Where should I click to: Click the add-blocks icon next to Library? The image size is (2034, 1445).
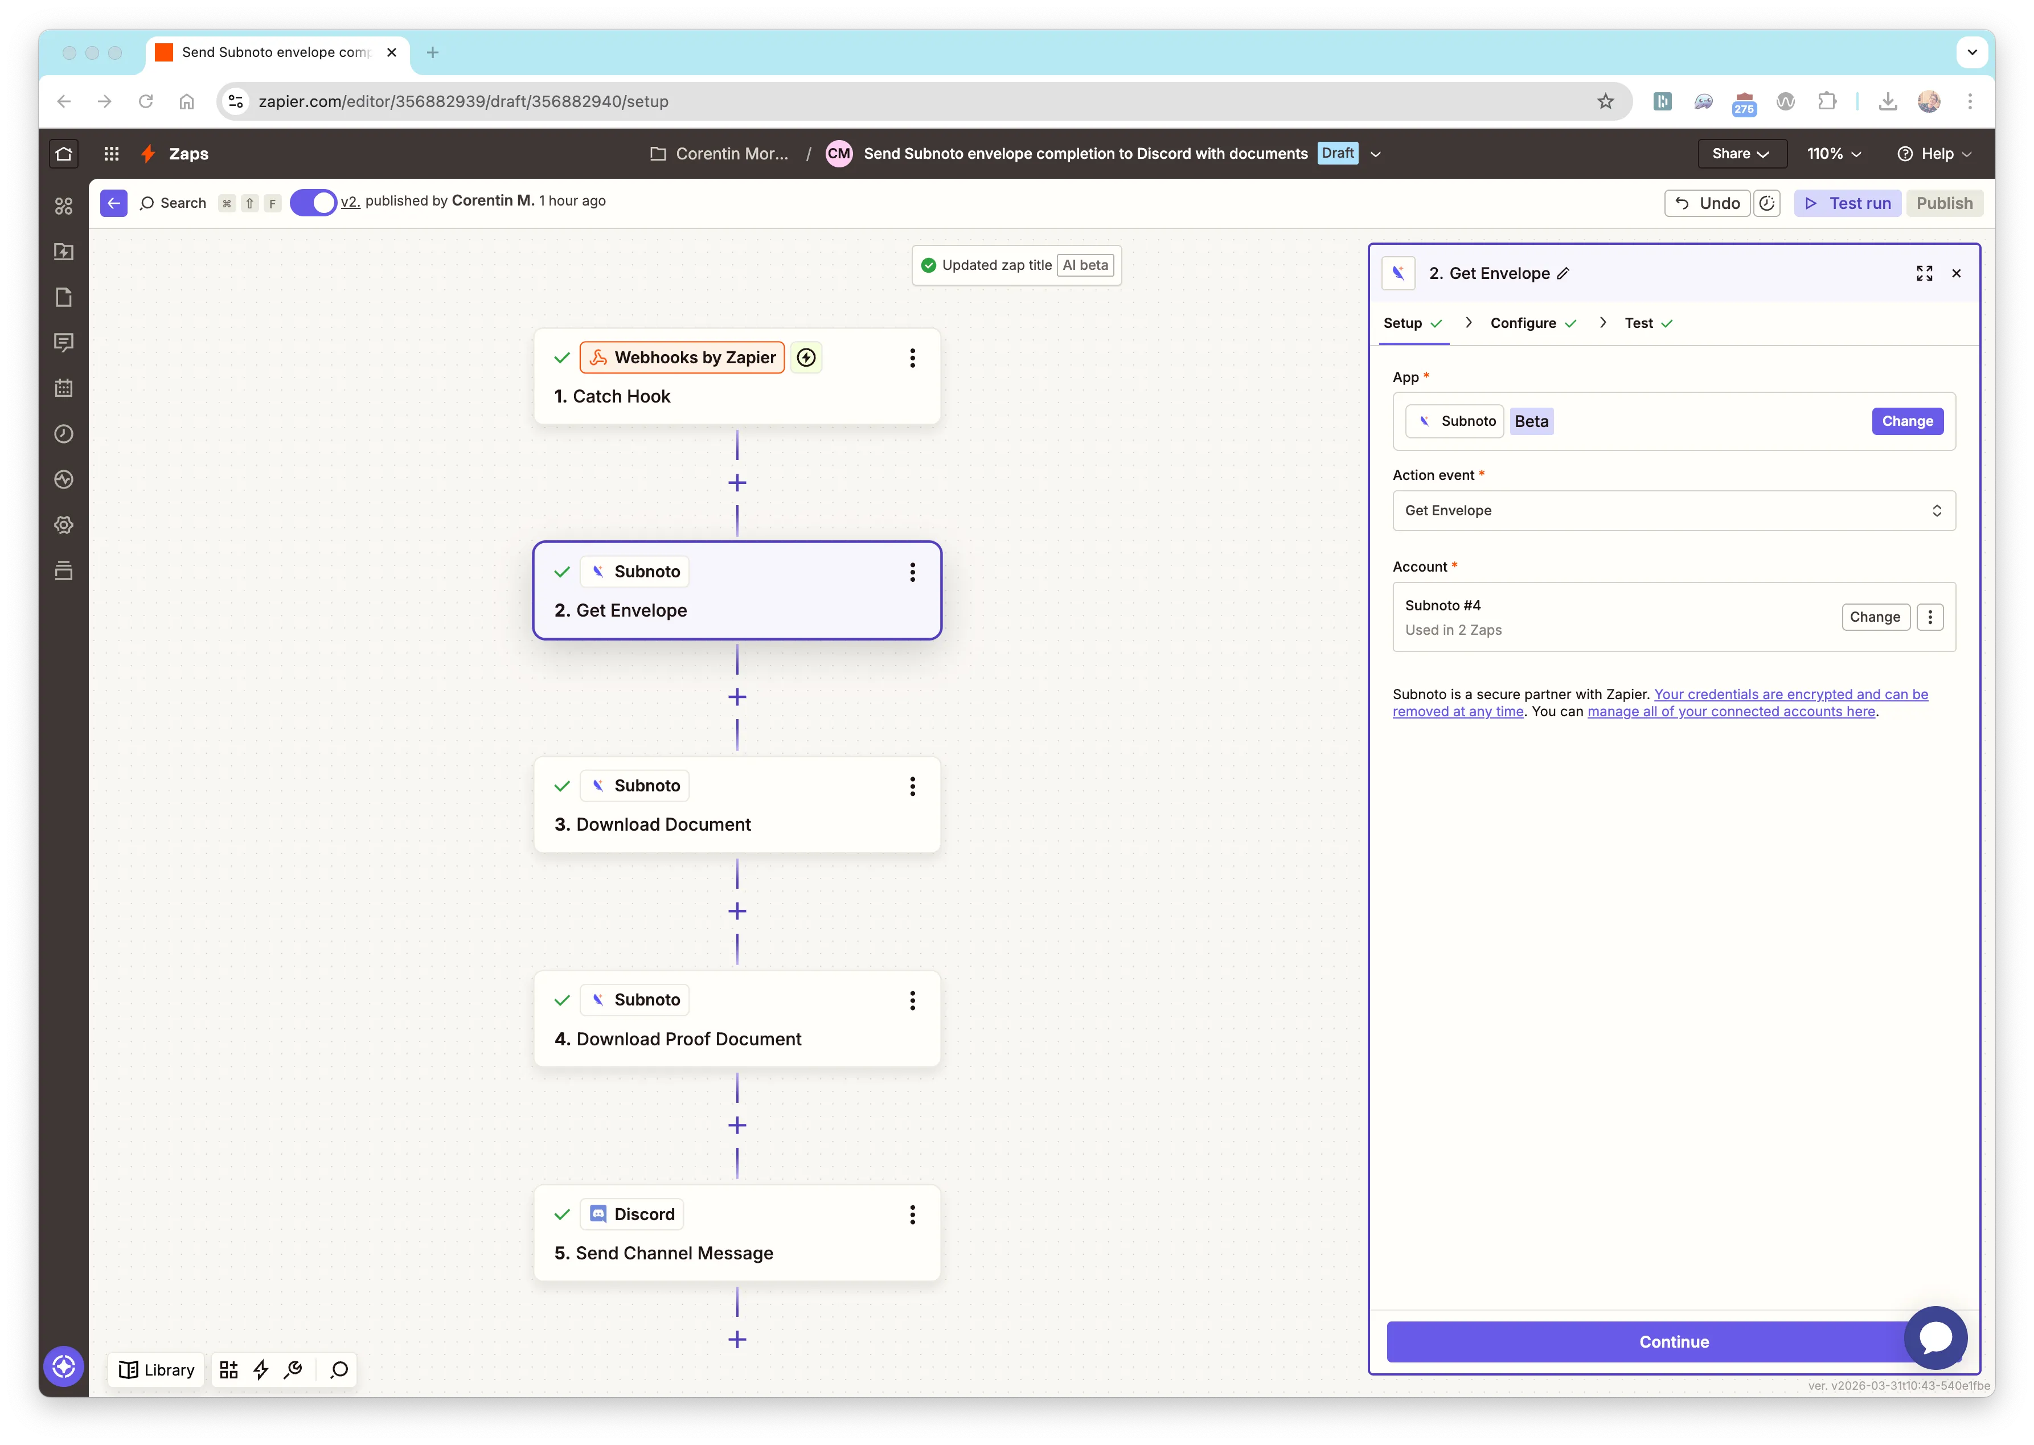coord(228,1369)
